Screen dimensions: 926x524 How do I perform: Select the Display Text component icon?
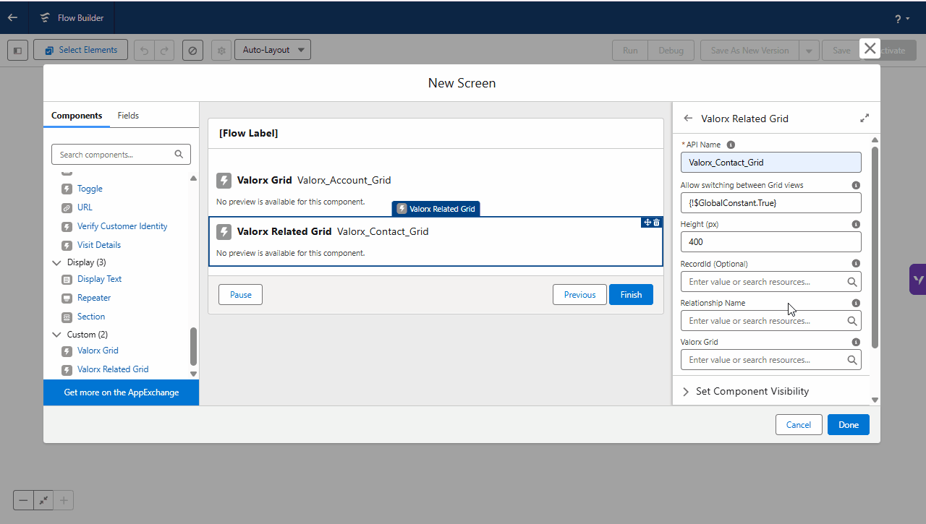67,279
